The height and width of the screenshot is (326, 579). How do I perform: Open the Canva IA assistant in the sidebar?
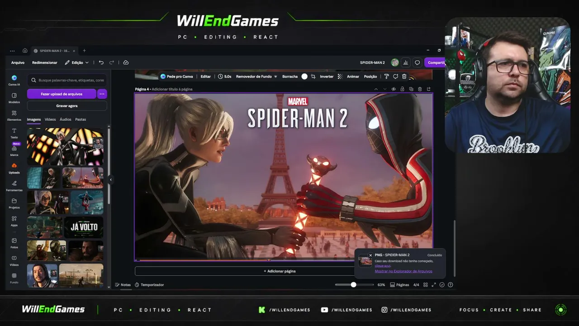tap(14, 80)
